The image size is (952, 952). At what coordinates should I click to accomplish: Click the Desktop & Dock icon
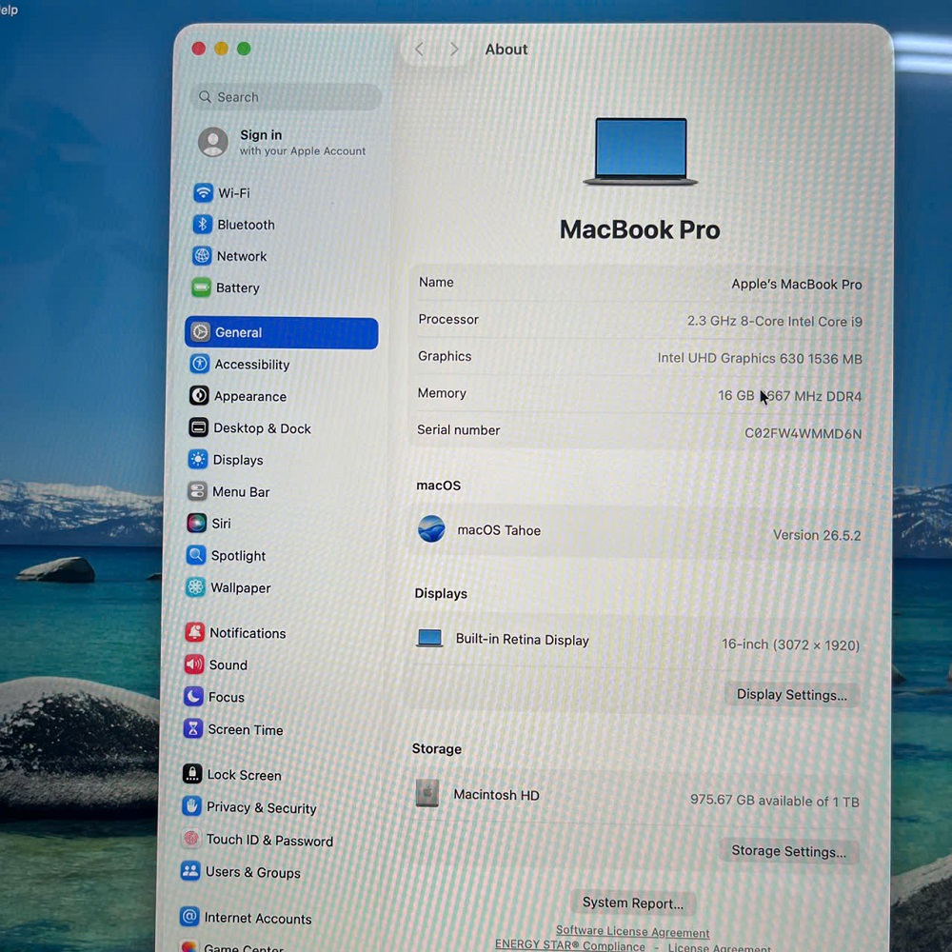[199, 427]
